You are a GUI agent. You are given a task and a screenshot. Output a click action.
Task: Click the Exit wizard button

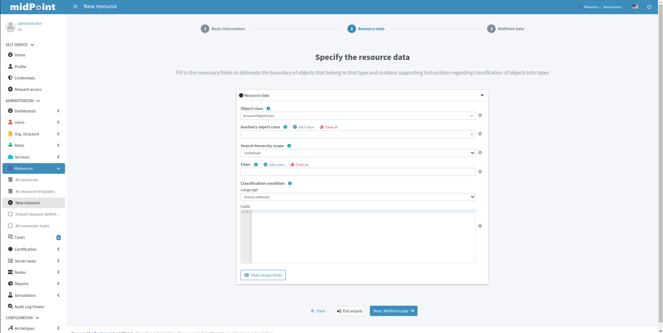(349, 311)
